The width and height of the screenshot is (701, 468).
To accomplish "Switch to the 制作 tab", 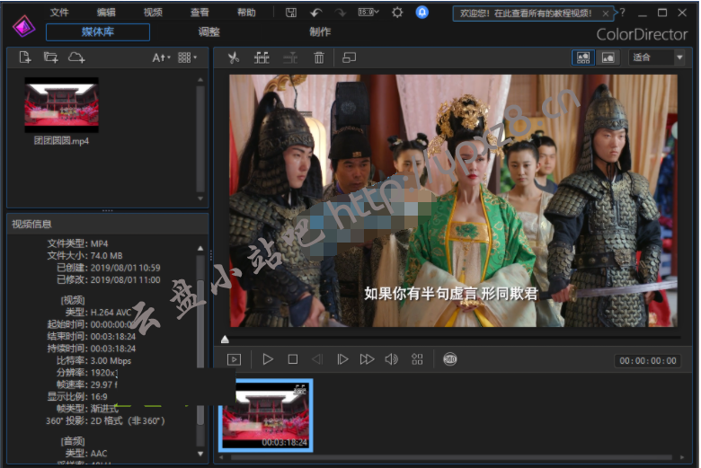I will tap(320, 31).
